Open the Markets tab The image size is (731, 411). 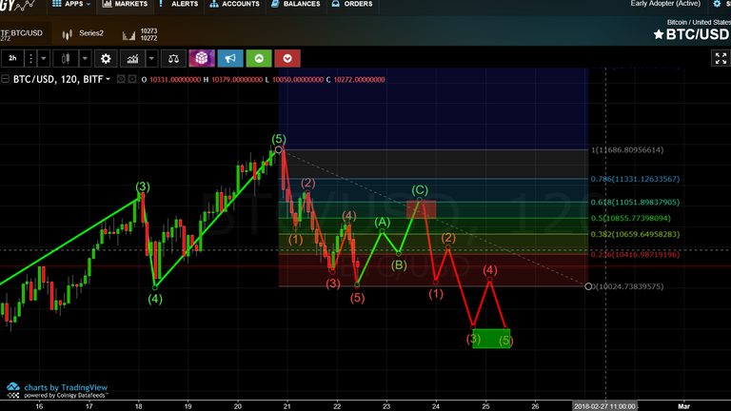125,4
